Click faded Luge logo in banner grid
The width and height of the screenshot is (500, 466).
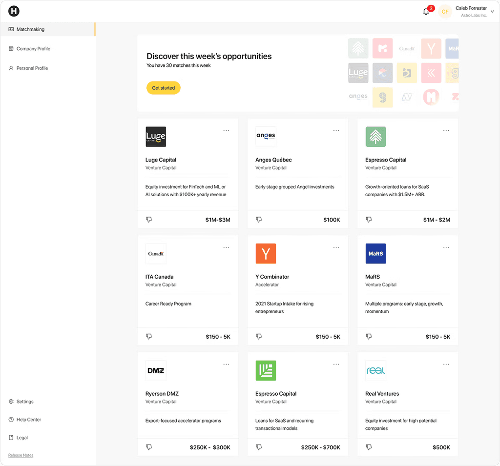click(x=358, y=73)
